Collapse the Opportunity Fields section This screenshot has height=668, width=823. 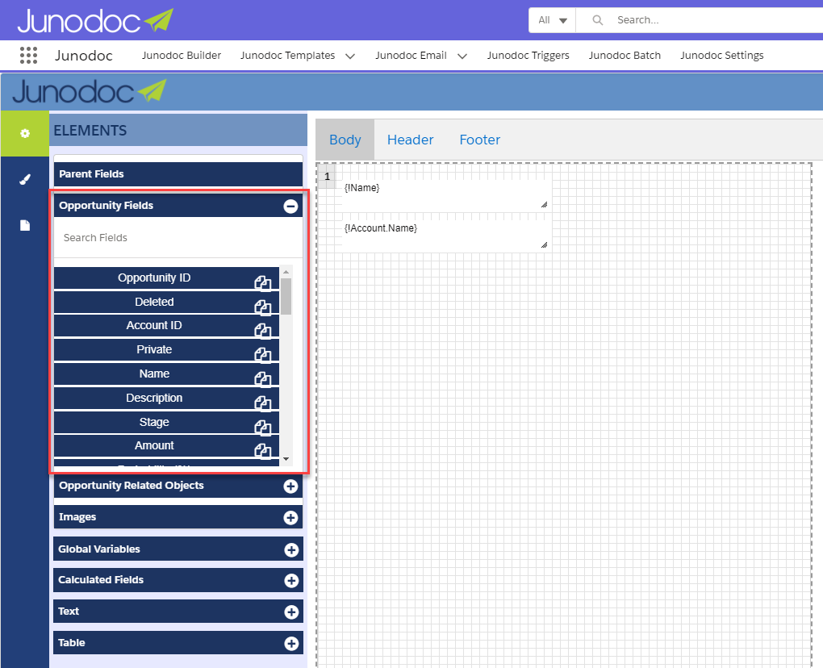click(290, 207)
